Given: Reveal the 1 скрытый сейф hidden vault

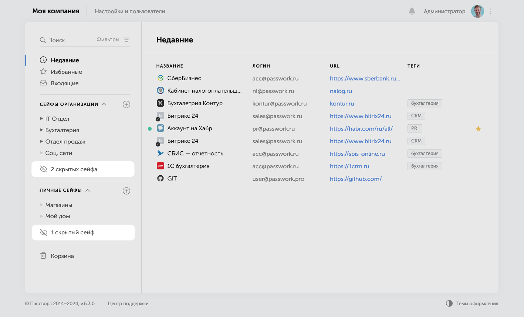Looking at the screenshot, I should (x=83, y=232).
